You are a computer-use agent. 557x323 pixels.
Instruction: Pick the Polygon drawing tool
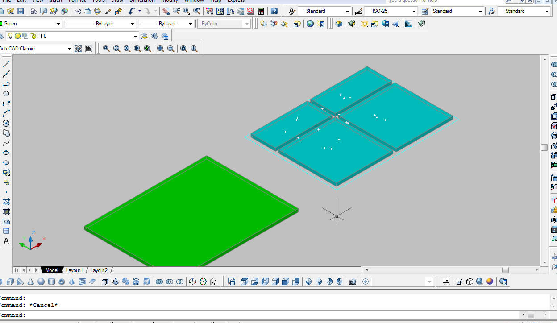[x=6, y=94]
